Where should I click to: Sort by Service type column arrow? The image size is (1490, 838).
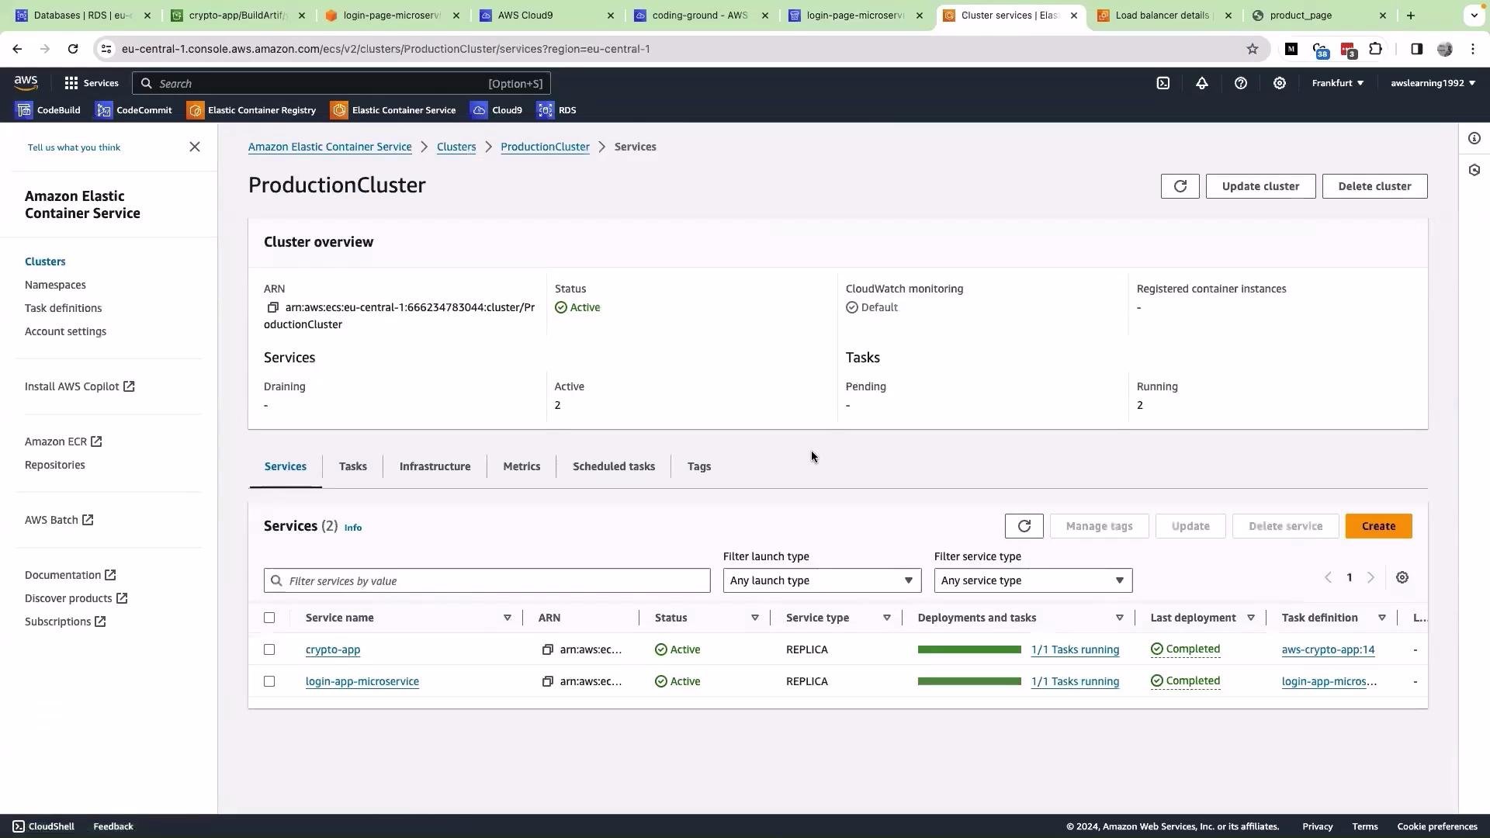click(x=886, y=618)
